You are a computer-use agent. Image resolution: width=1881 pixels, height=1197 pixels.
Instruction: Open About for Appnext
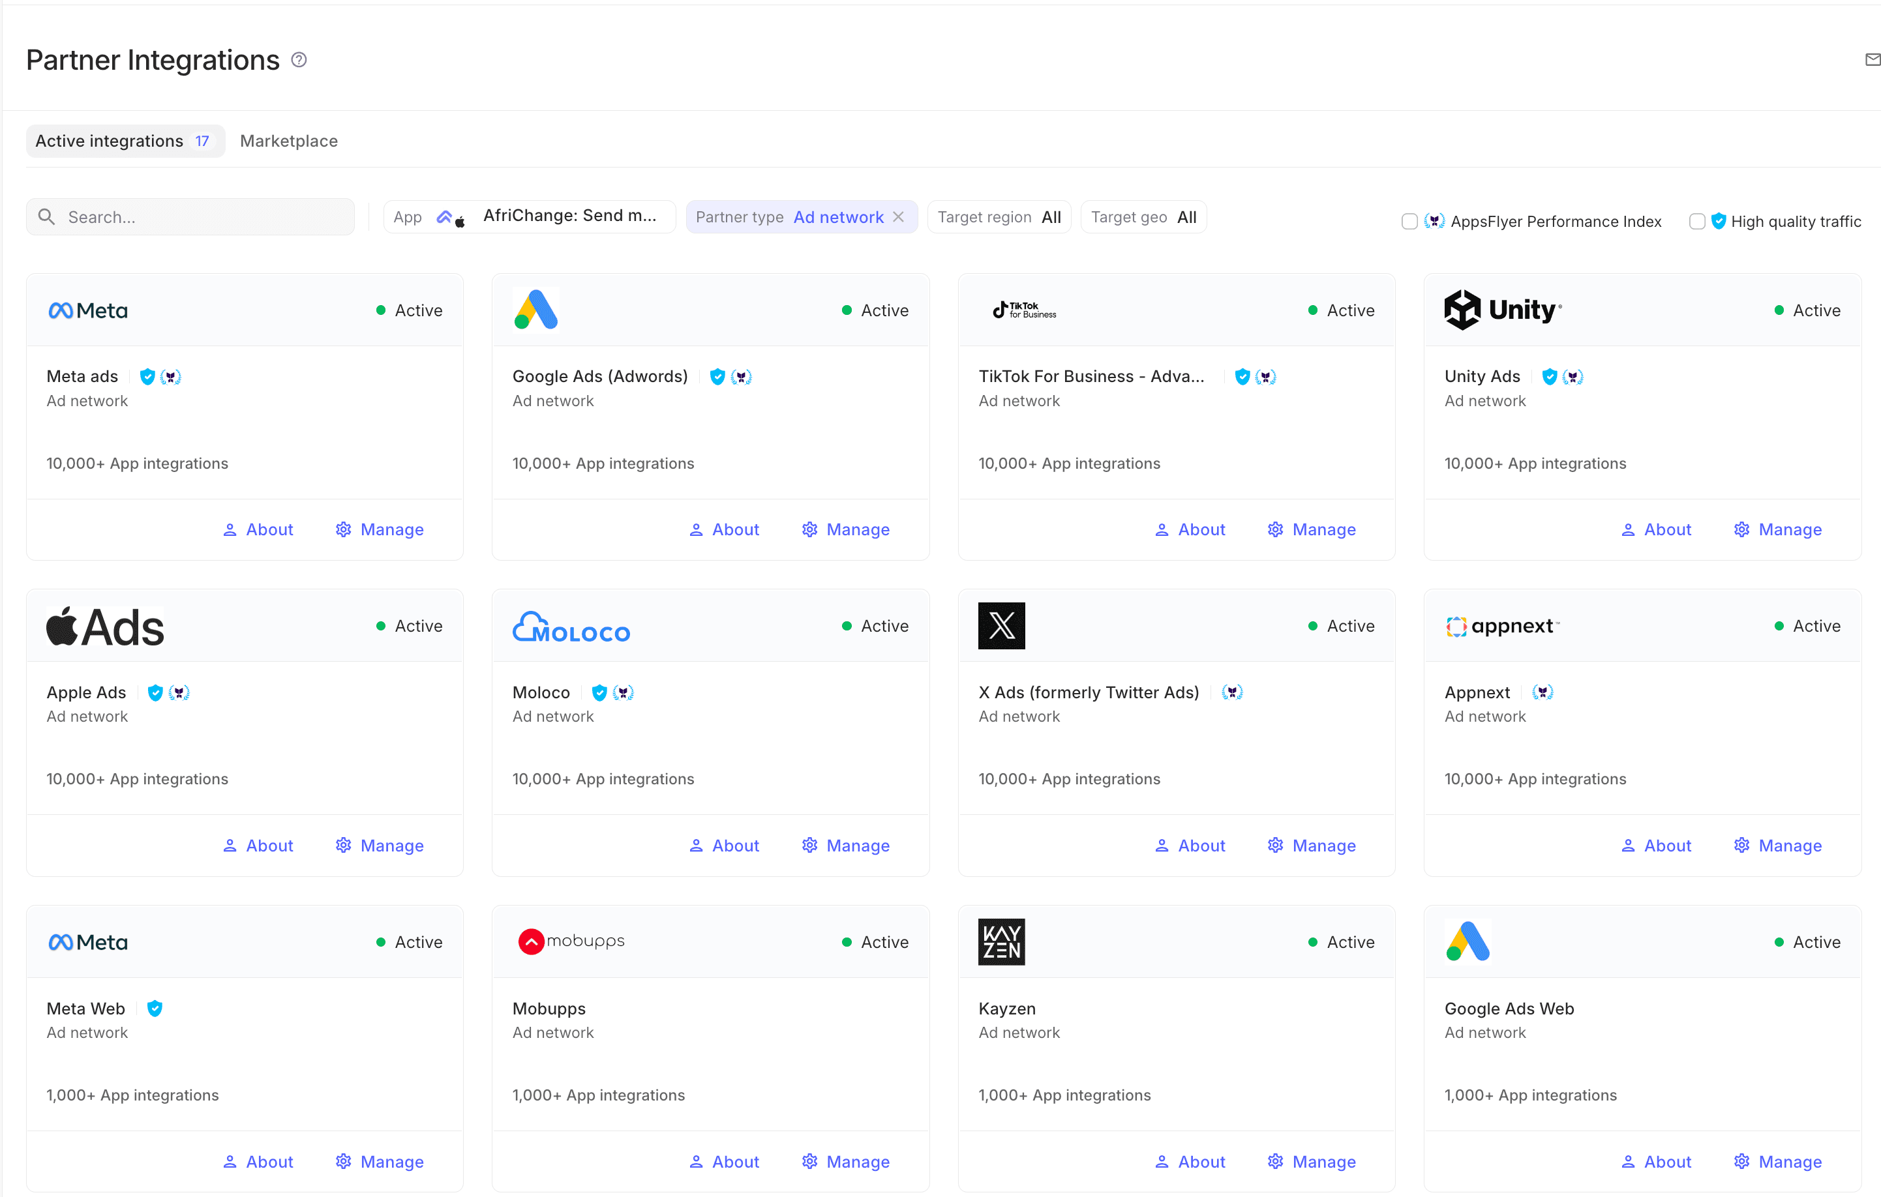pyautogui.click(x=1656, y=846)
